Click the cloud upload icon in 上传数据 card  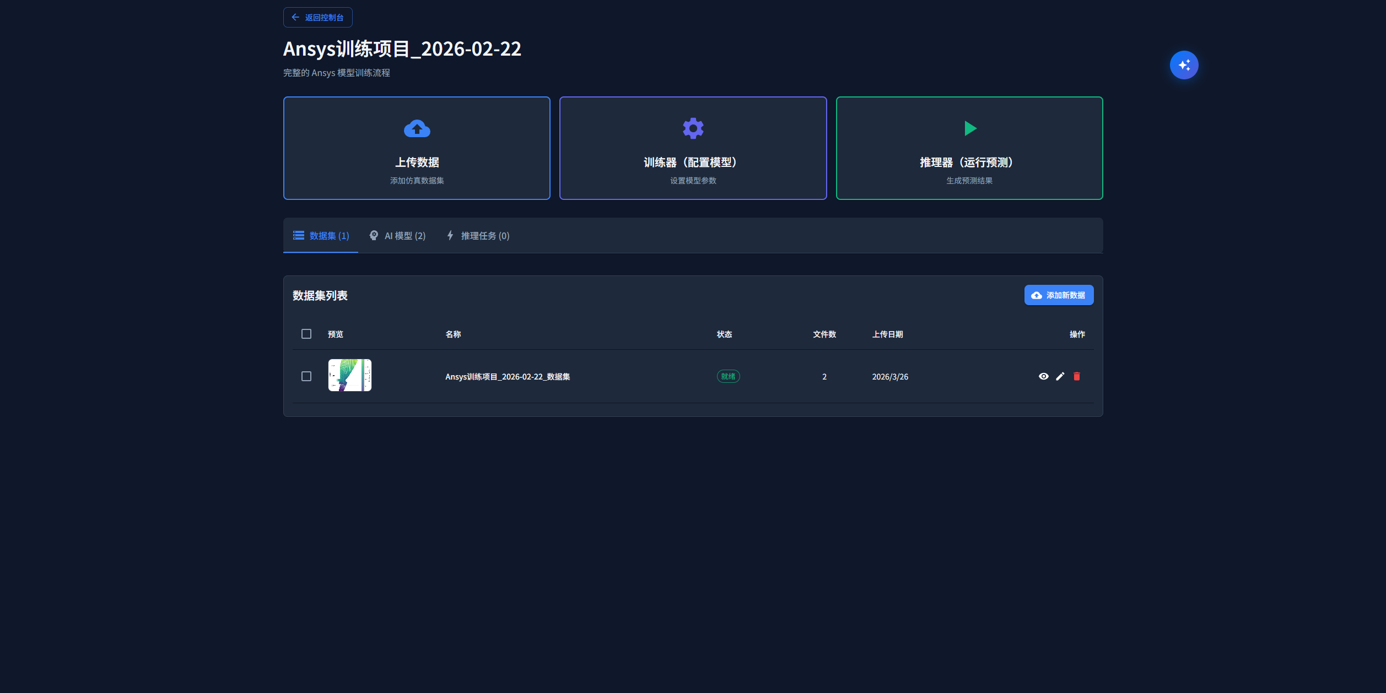point(417,129)
